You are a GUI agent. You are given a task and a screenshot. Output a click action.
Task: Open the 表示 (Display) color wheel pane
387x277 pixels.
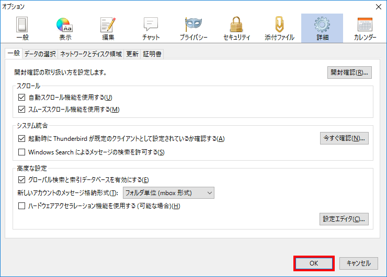tap(65, 28)
